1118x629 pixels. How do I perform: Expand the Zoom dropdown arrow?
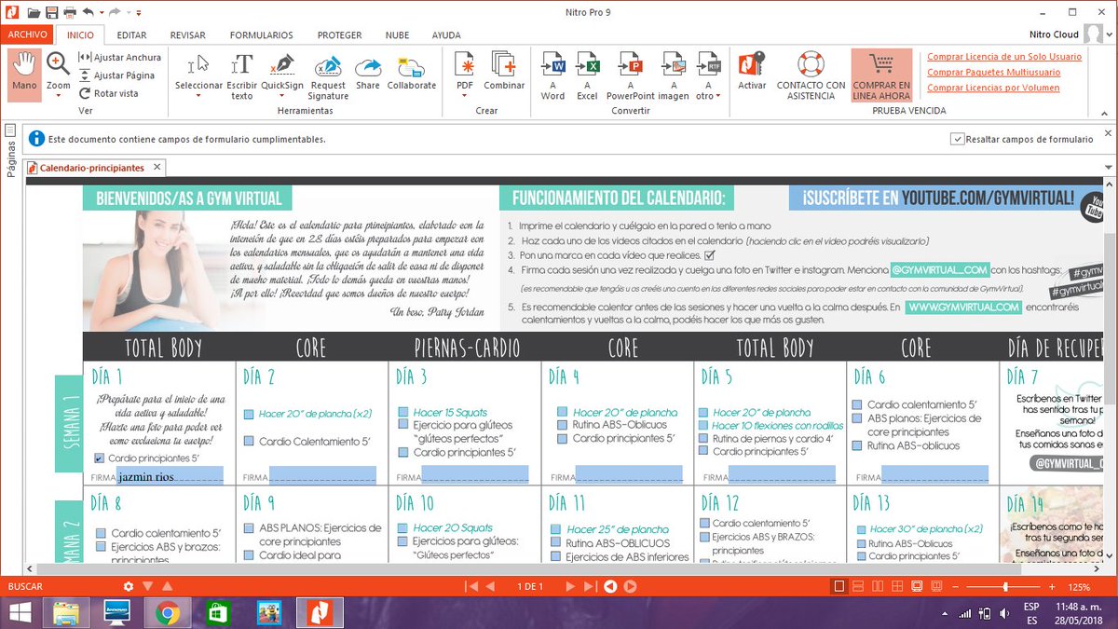(x=58, y=95)
